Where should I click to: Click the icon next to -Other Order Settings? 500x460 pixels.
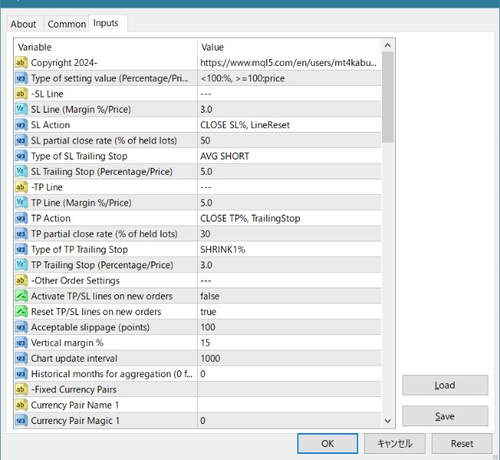21,281
